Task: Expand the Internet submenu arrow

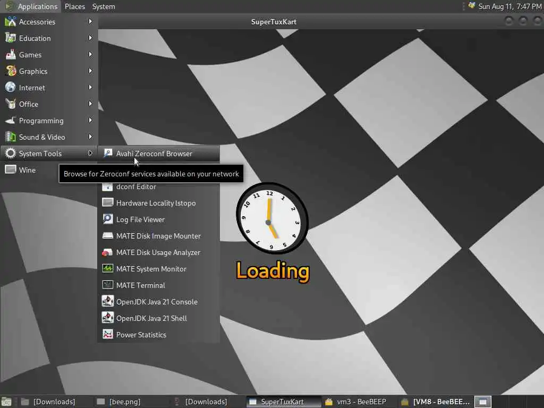Action: (x=90, y=88)
